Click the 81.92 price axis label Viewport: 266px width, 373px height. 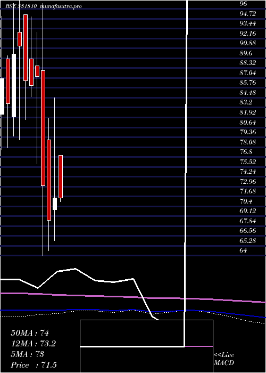[248, 112]
